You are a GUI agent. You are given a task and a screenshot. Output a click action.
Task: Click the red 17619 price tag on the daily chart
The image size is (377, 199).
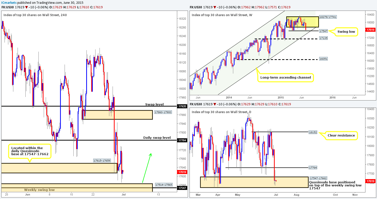pyautogui.click(x=371, y=181)
